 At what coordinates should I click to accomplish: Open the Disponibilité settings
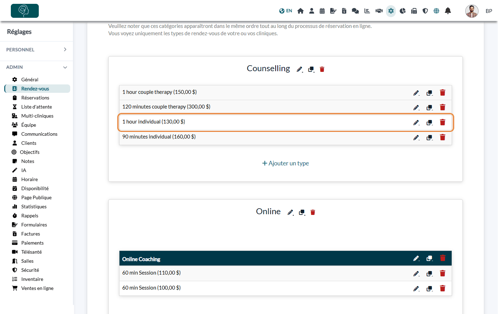[x=35, y=188]
